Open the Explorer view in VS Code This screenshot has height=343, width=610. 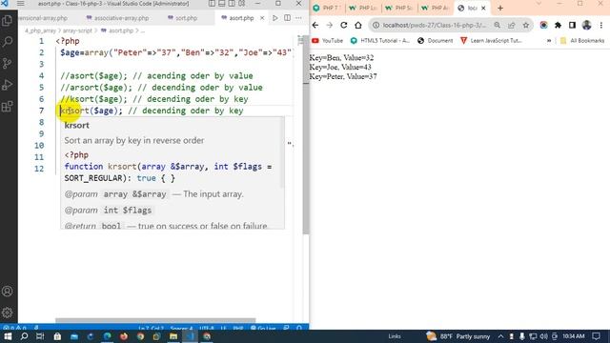point(7,21)
